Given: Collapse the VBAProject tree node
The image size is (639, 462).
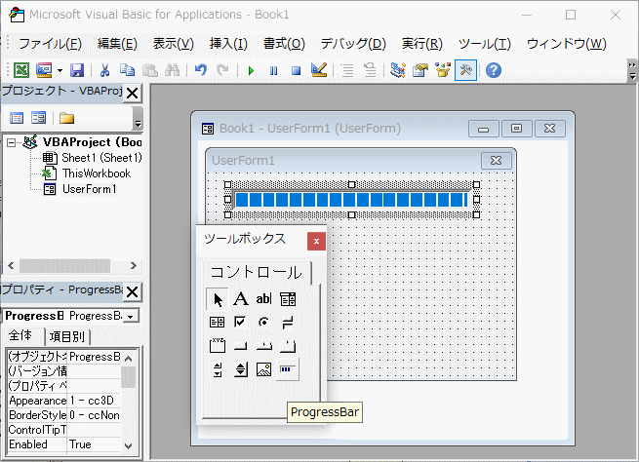Looking at the screenshot, I should point(12,142).
